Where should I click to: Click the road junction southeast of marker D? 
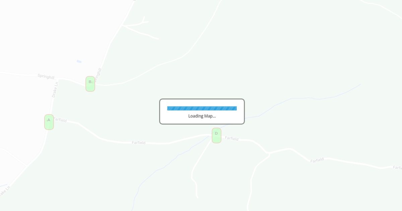click(269, 153)
